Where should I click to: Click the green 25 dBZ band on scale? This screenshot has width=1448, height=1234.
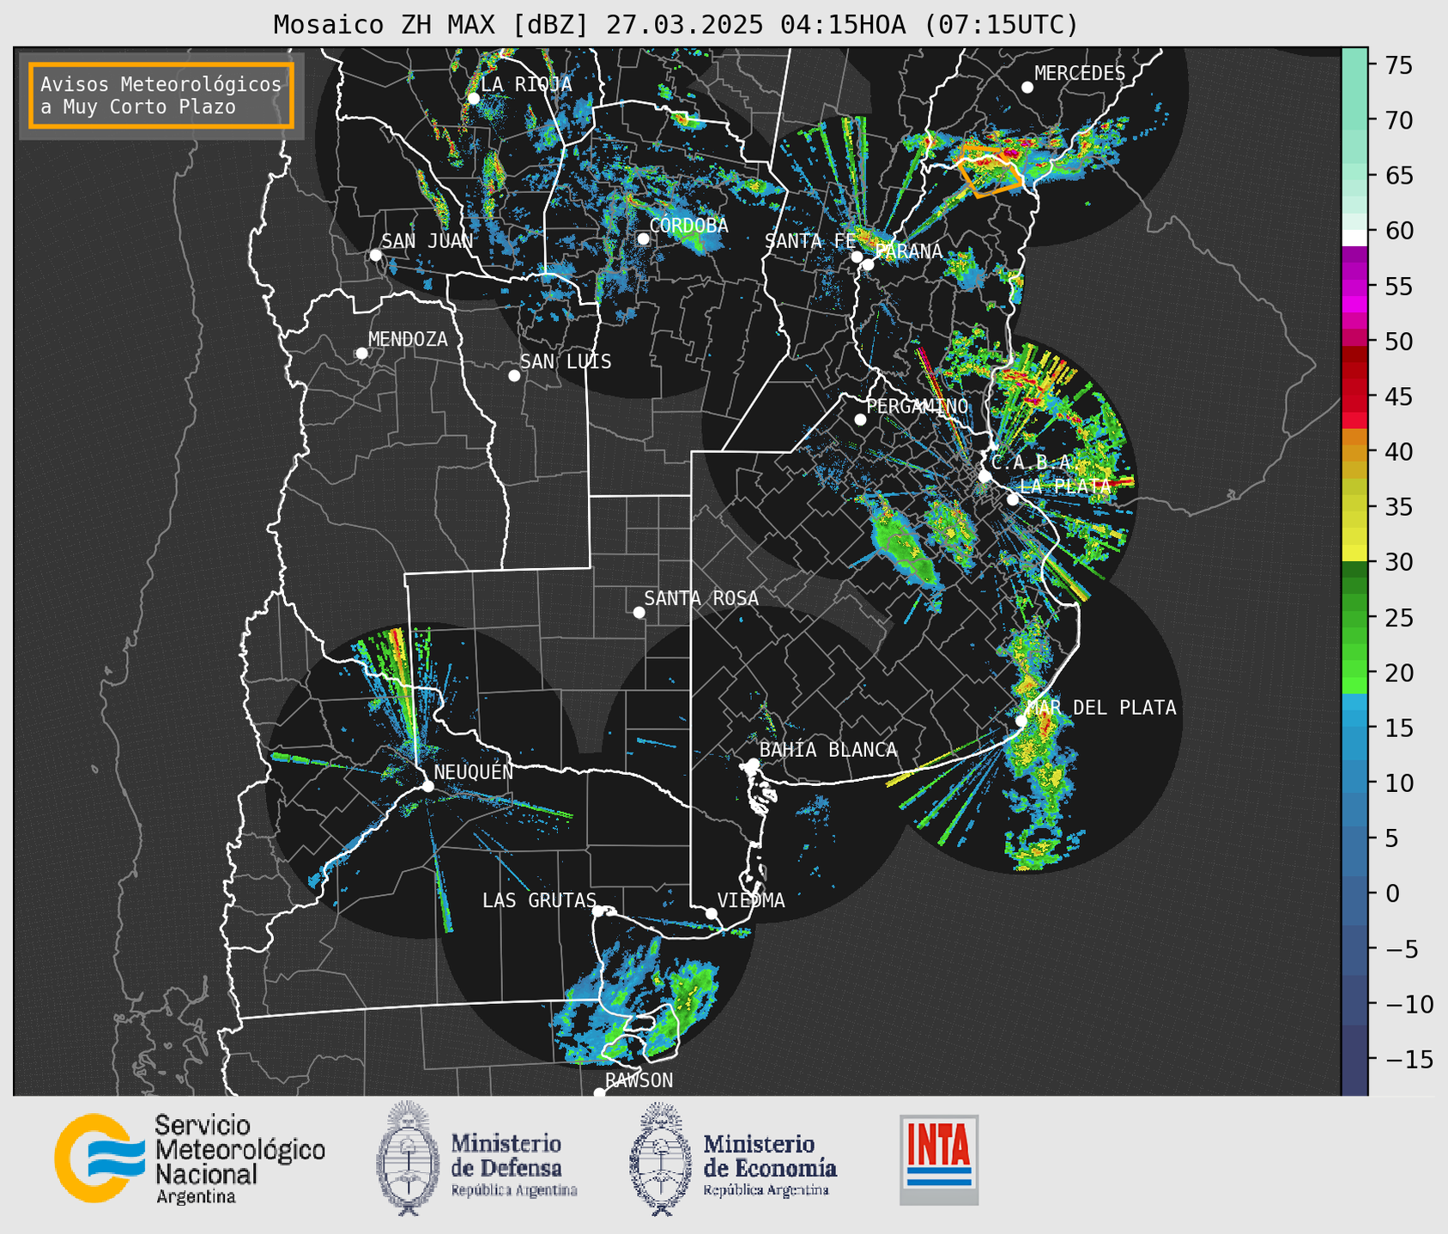click(1354, 618)
